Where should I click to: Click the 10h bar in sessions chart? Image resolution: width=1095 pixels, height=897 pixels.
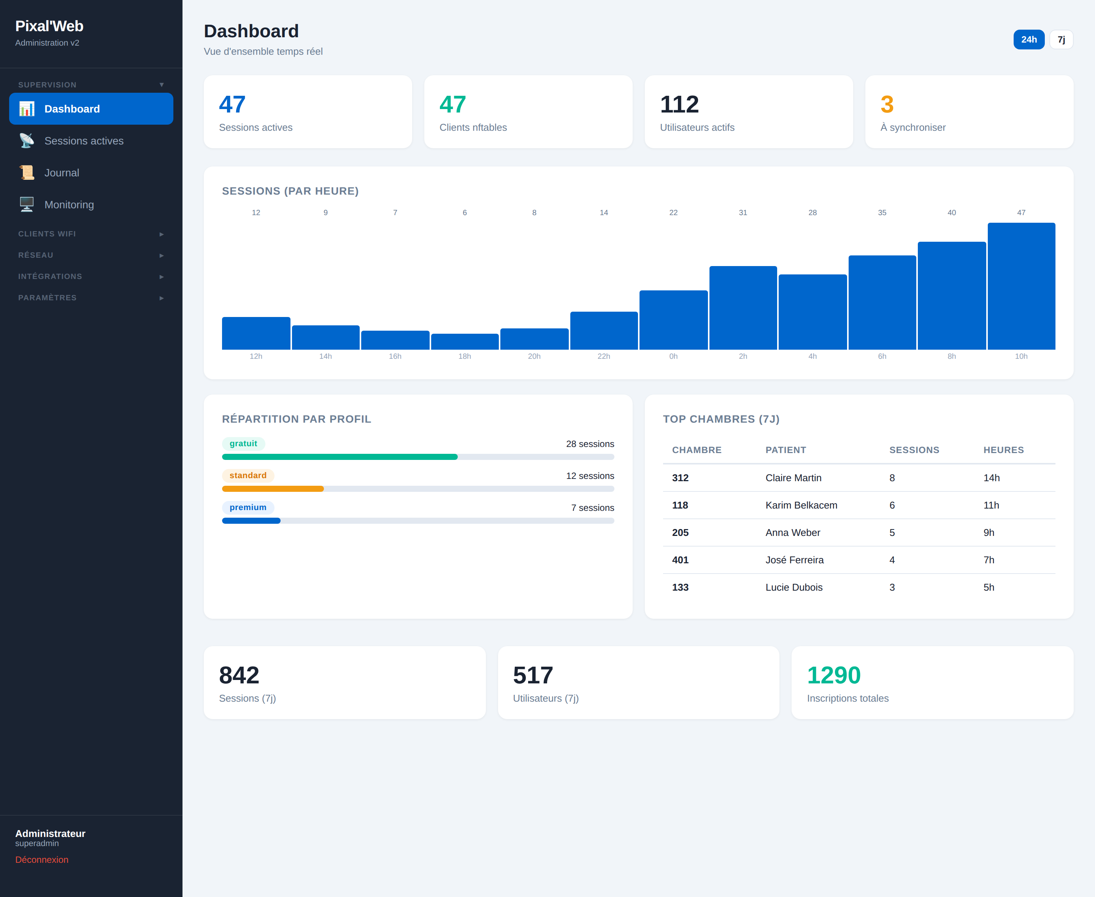pos(1021,286)
